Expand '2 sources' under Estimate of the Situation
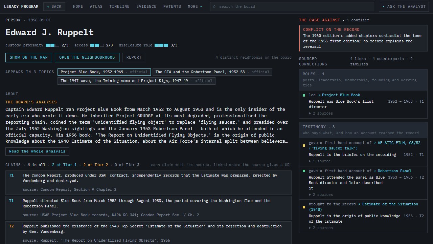Screen dimensions: 433x244 [321, 228]
